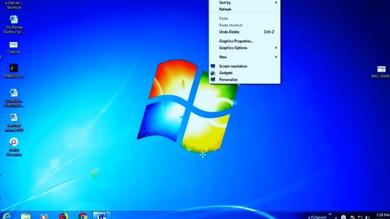Open the e (\\Server) taskbar toolbar
Image resolution: width=390 pixels, height=219 pixels.
click(x=317, y=217)
